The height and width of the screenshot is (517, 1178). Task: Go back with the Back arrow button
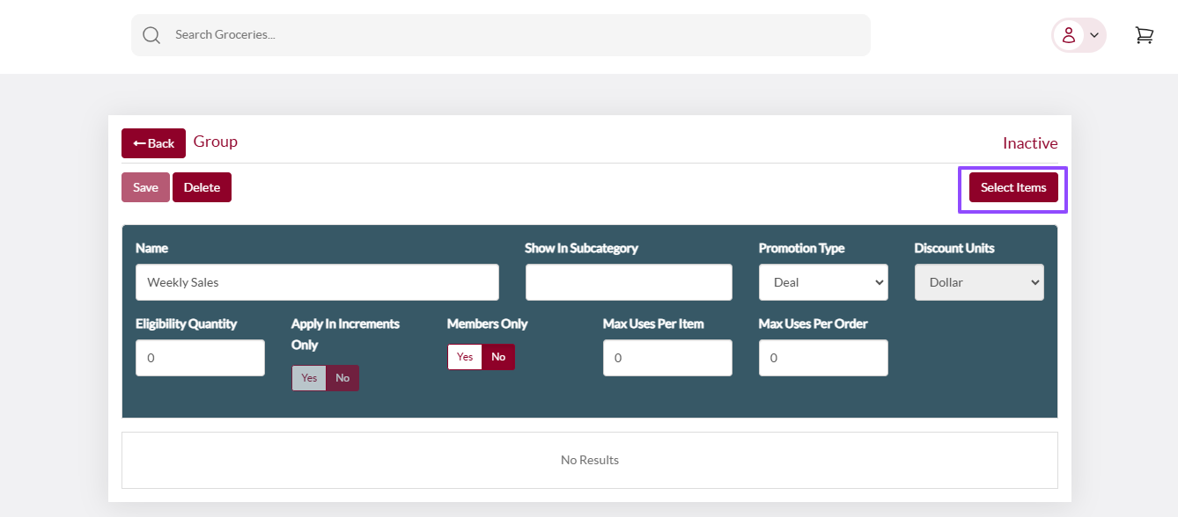[x=153, y=143]
